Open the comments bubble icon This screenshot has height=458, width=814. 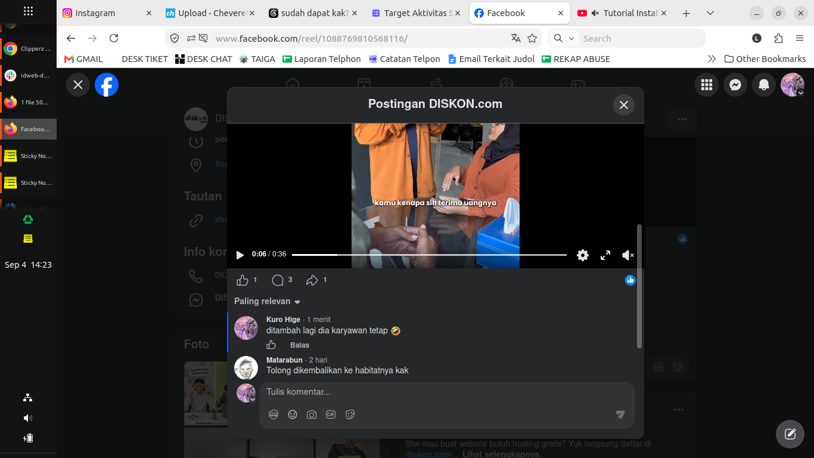(278, 280)
